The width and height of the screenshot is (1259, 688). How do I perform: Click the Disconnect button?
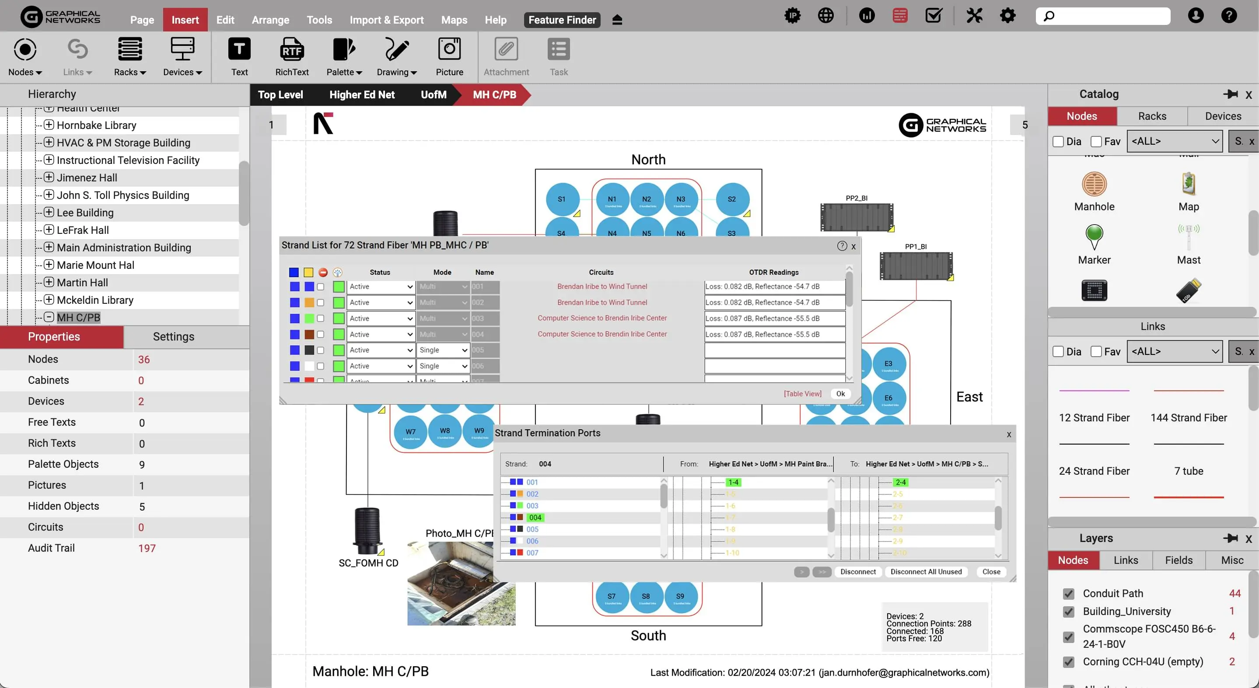[x=858, y=571]
